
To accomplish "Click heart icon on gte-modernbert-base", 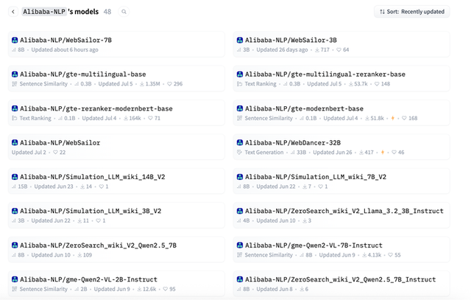I will point(404,118).
